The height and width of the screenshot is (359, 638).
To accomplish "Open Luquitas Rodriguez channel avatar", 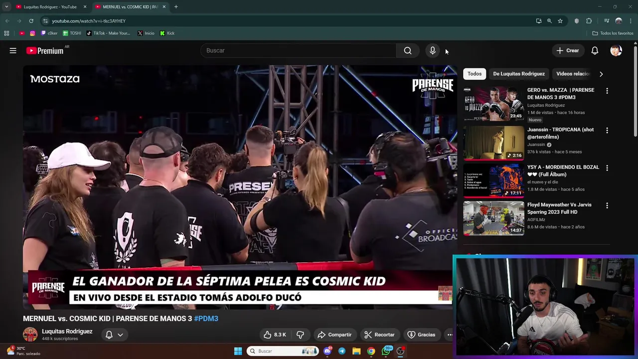I will point(30,335).
